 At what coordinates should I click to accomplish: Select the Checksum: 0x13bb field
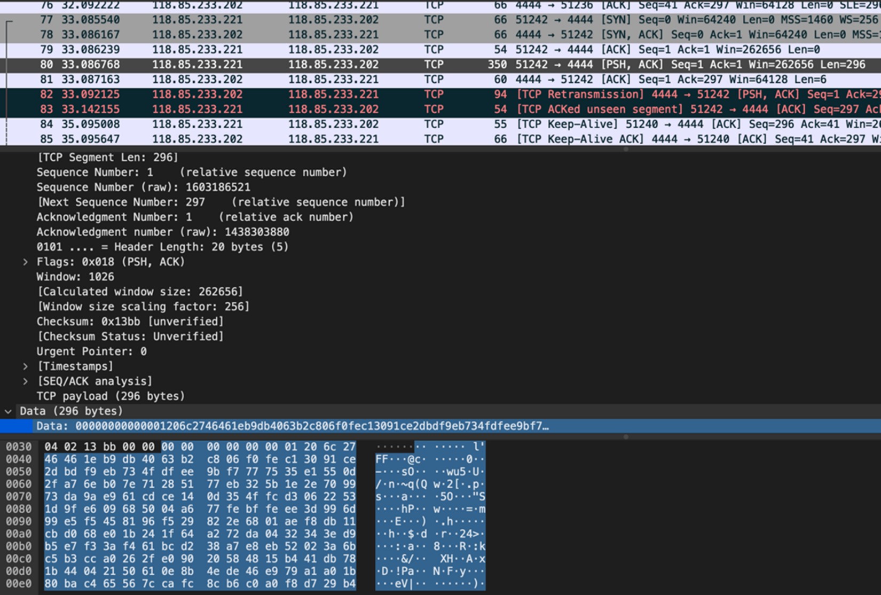coord(130,322)
